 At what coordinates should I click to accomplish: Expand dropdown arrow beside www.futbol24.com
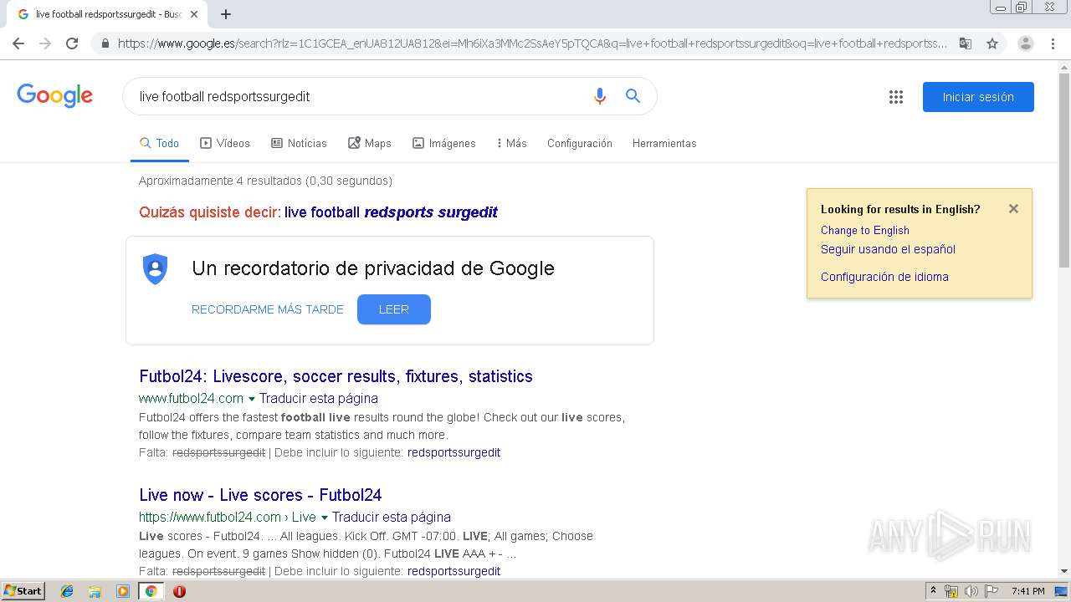[251, 399]
